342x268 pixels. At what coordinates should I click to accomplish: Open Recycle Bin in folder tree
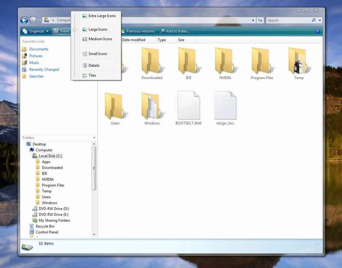(x=45, y=226)
